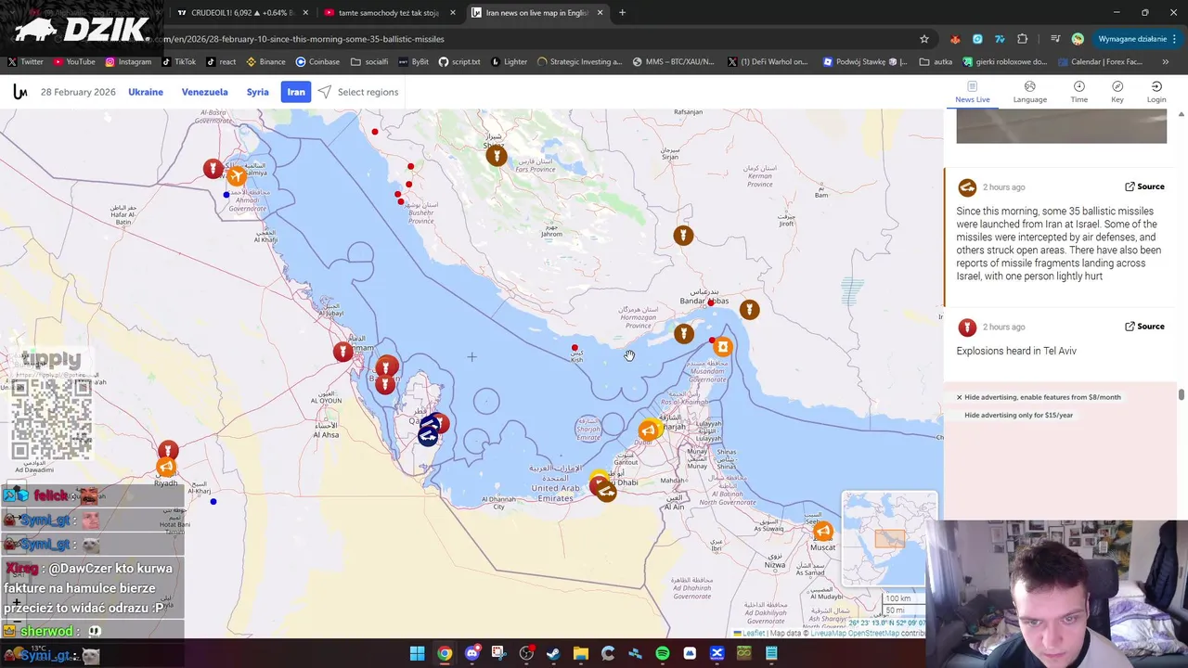Click the Liveuamap logo icon
This screenshot has width=1188, height=668.
click(x=20, y=92)
